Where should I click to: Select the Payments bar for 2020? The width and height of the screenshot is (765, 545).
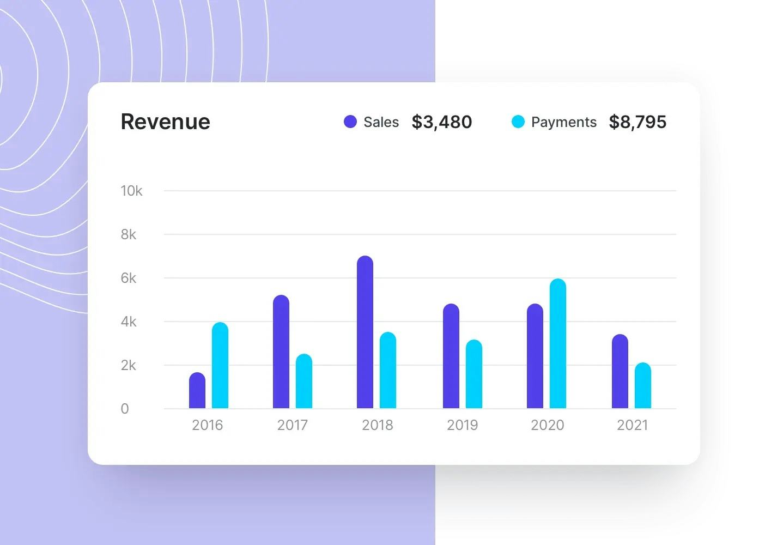coord(558,343)
